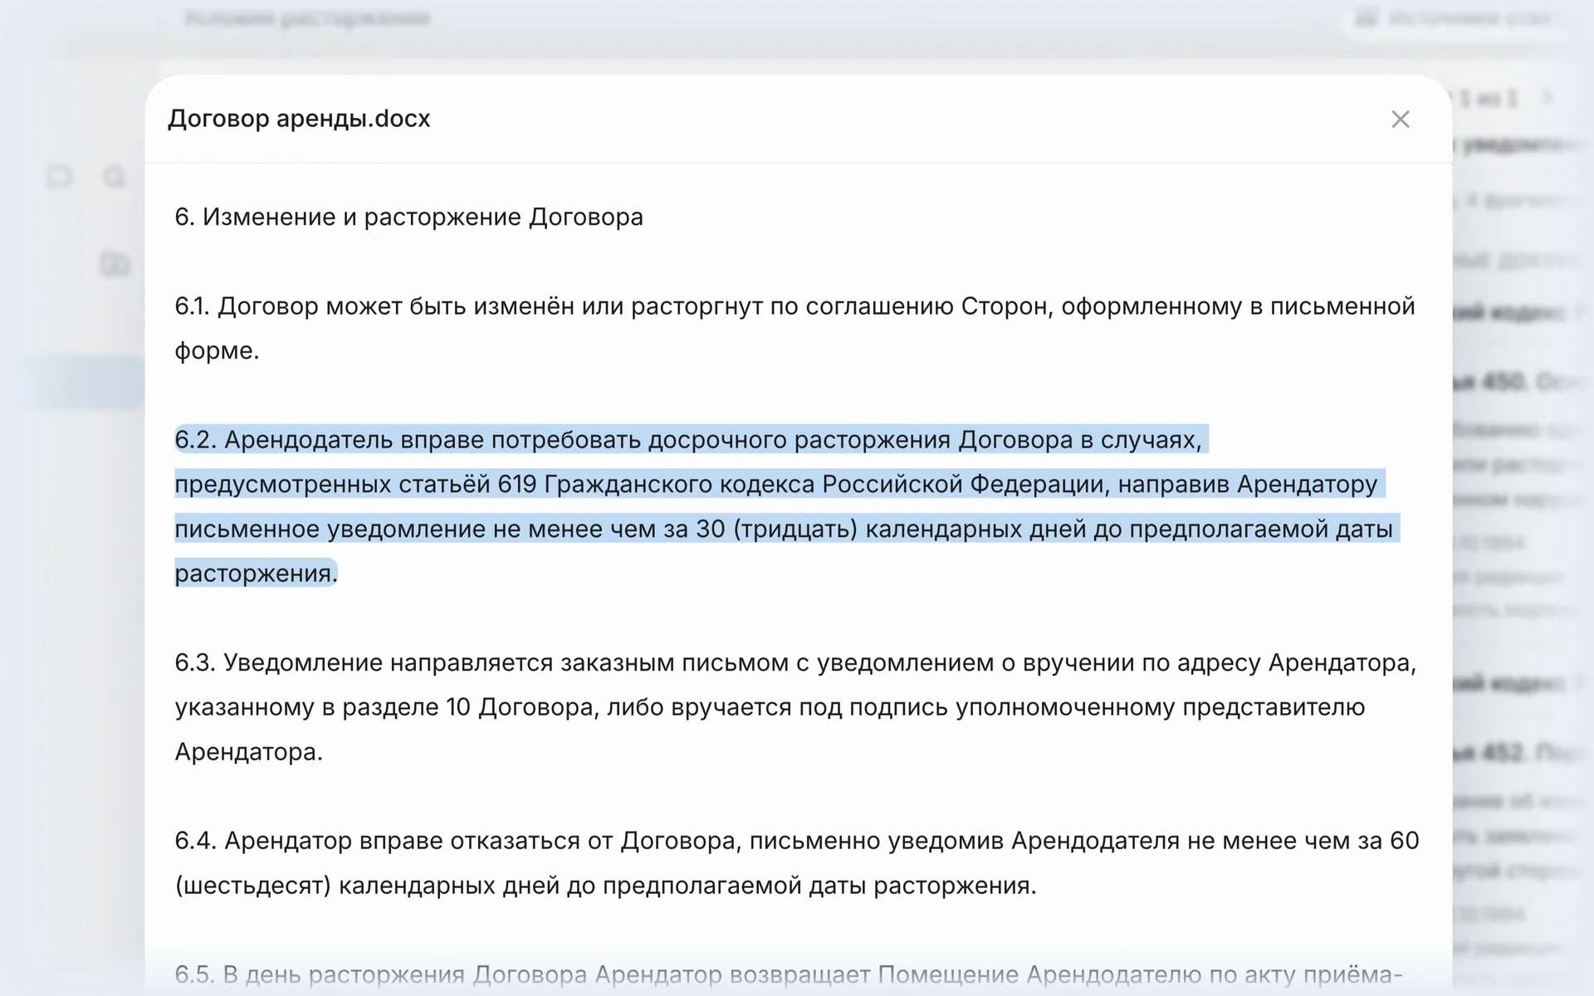This screenshot has width=1594, height=996.
Task: Click paragraph 6.1 about соглашению Сторон
Action: [795, 328]
